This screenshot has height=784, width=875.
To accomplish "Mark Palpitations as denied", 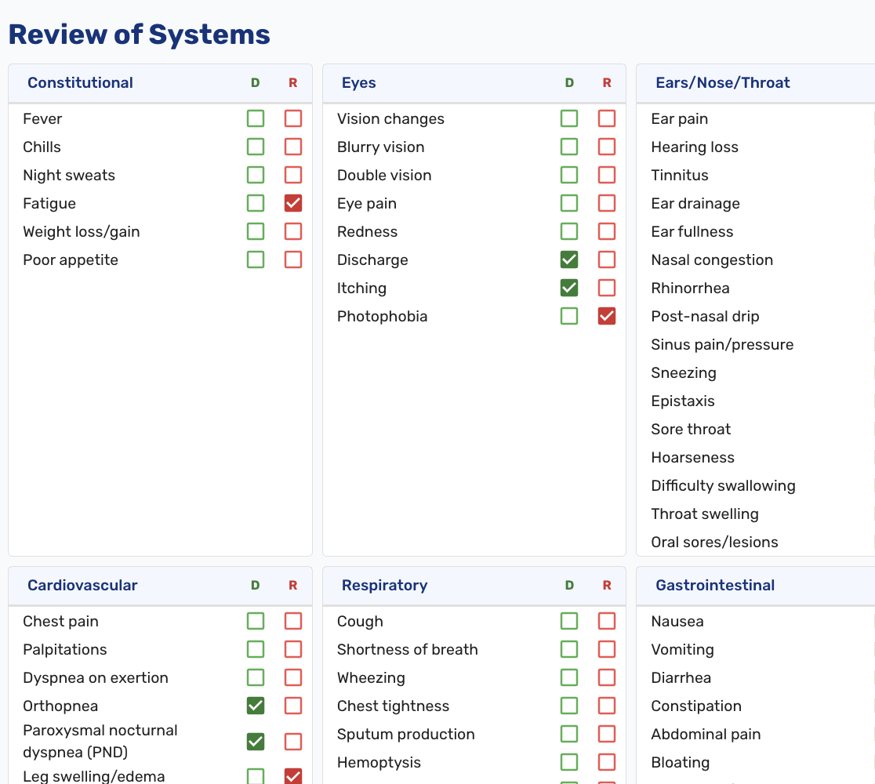I will (x=256, y=649).
